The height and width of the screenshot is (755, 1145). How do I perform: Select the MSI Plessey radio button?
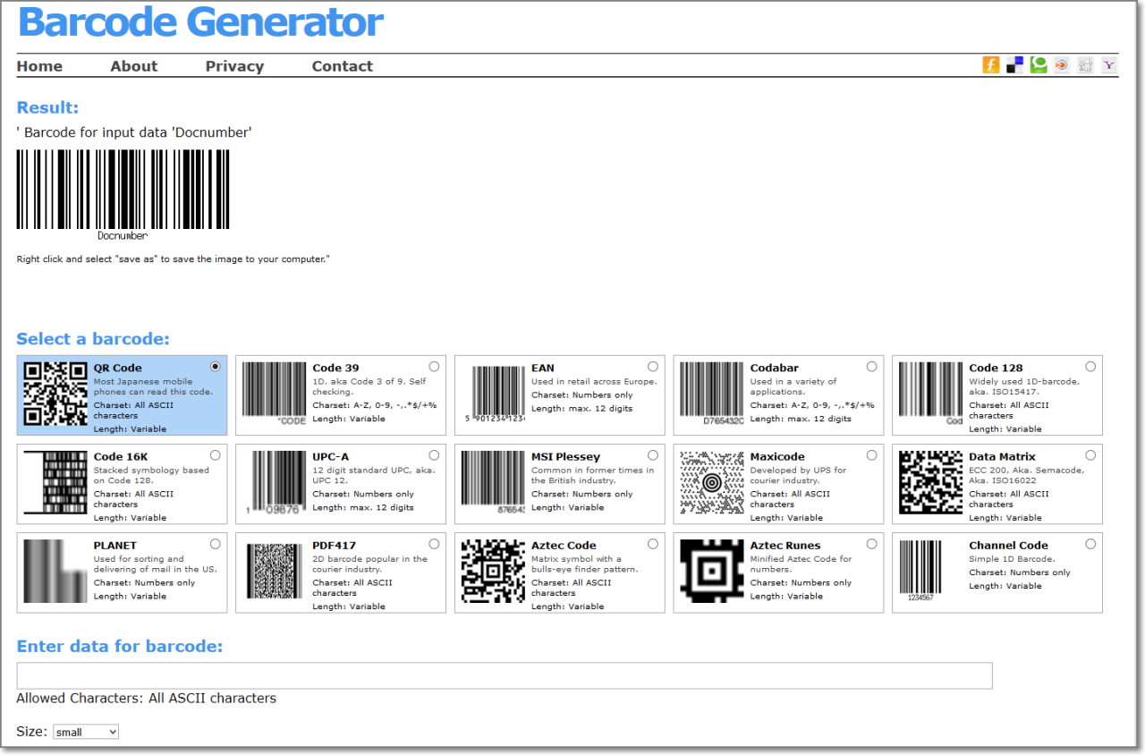pyautogui.click(x=653, y=455)
